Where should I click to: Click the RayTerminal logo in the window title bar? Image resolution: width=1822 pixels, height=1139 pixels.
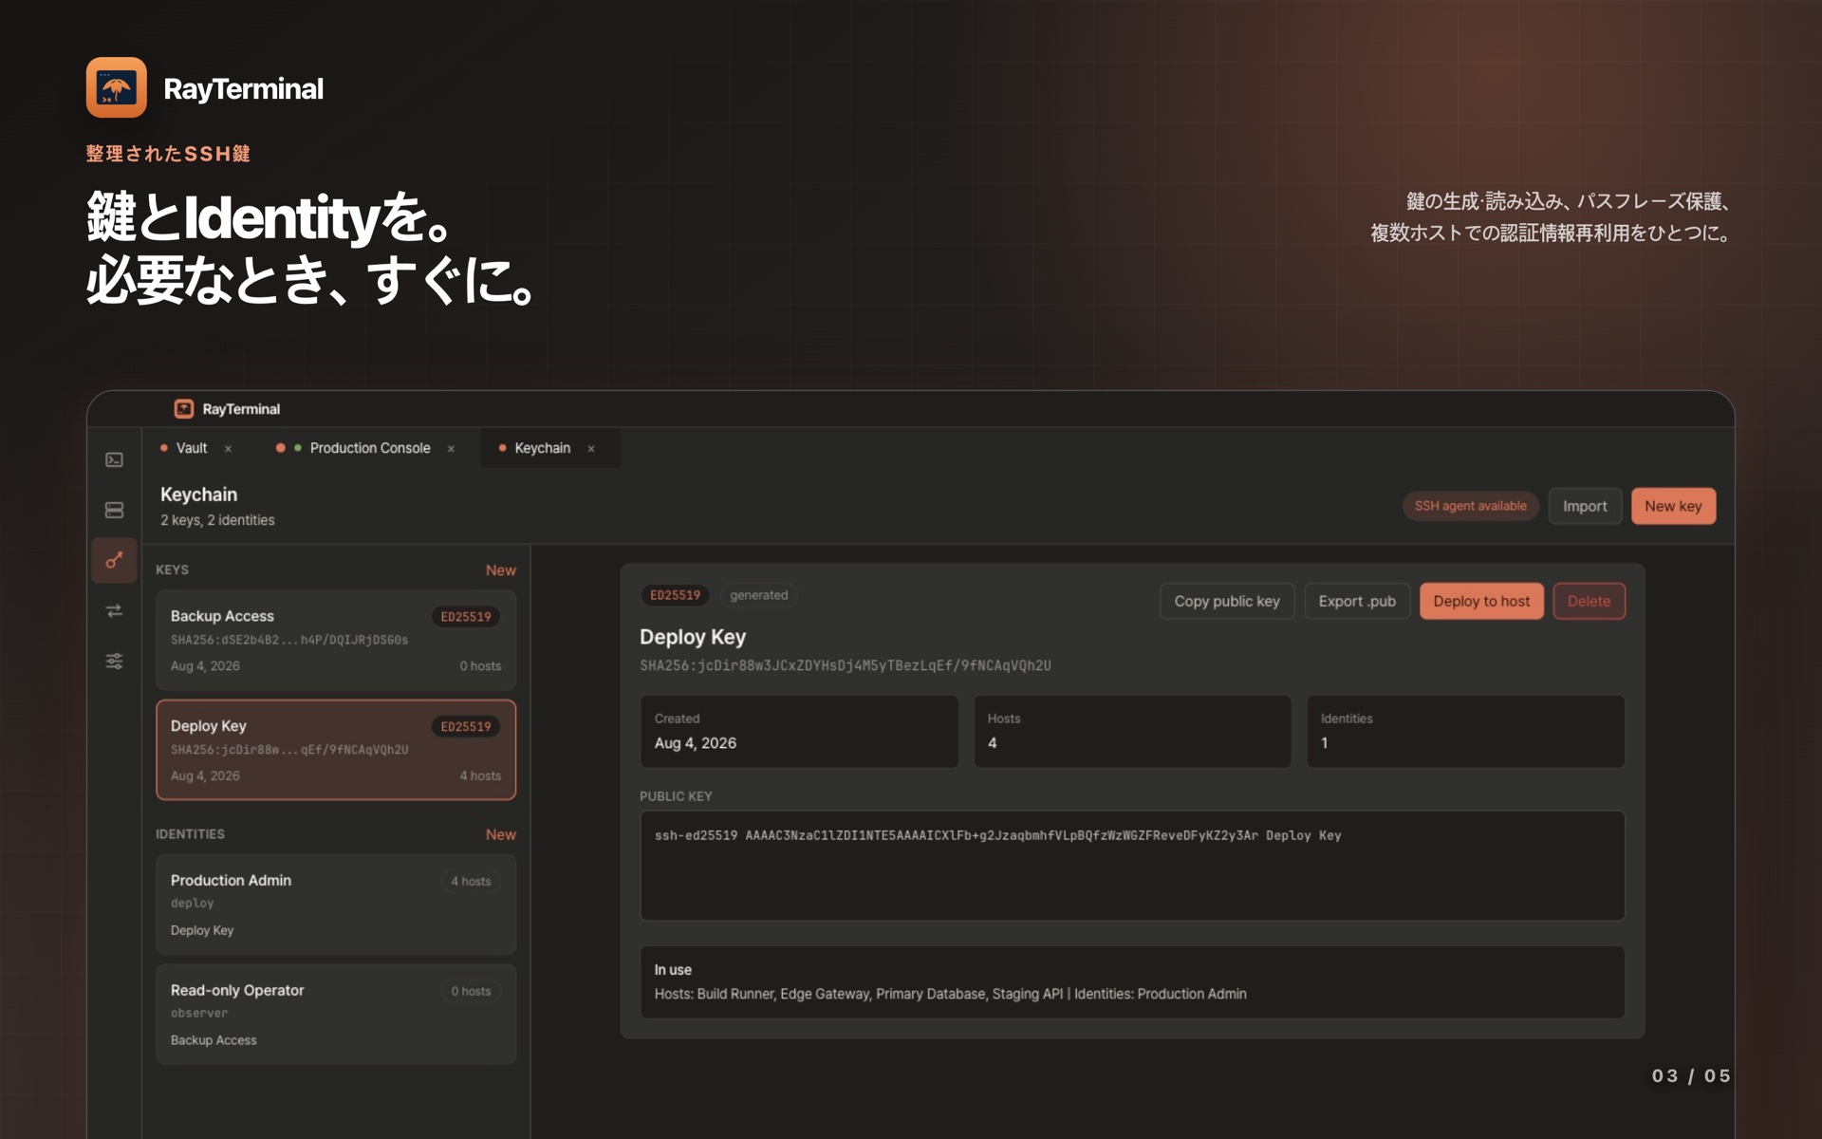pos(184,409)
